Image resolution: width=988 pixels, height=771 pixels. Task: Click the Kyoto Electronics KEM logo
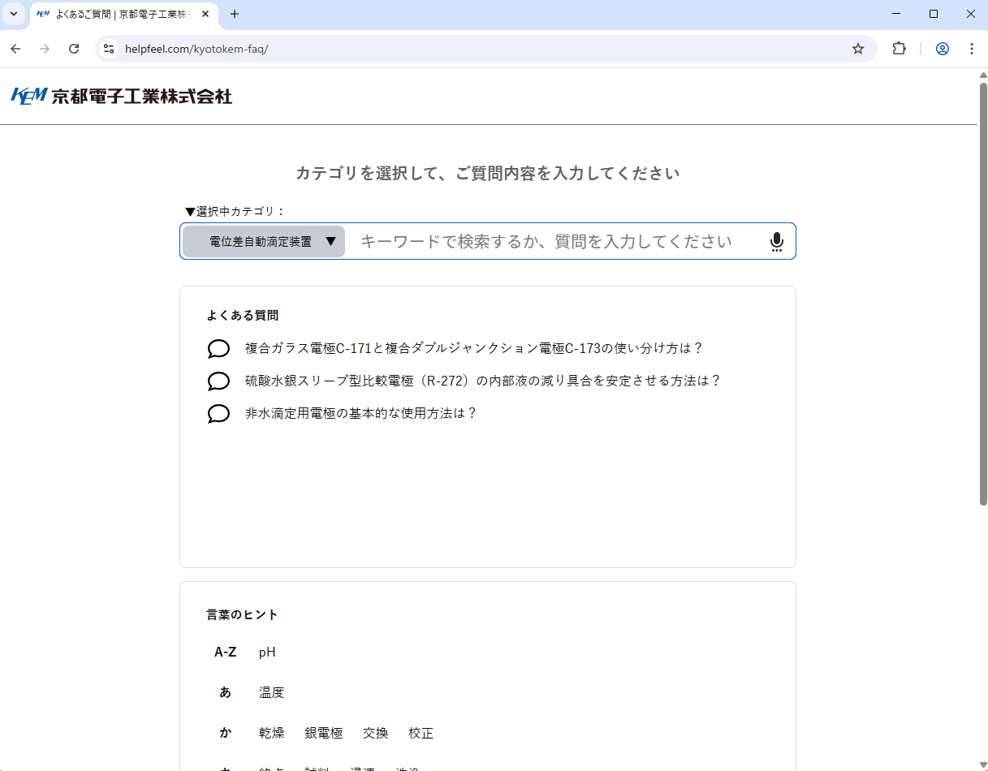[122, 97]
